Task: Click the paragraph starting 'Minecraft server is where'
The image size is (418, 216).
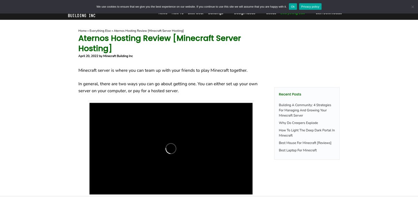Action: [x=163, y=70]
